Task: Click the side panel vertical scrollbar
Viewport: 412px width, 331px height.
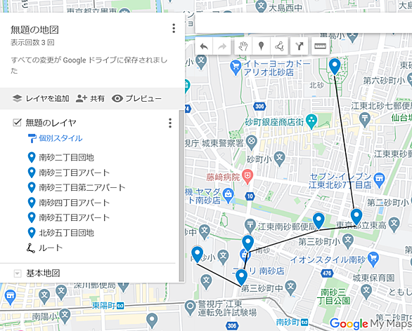Action: pos(181,195)
